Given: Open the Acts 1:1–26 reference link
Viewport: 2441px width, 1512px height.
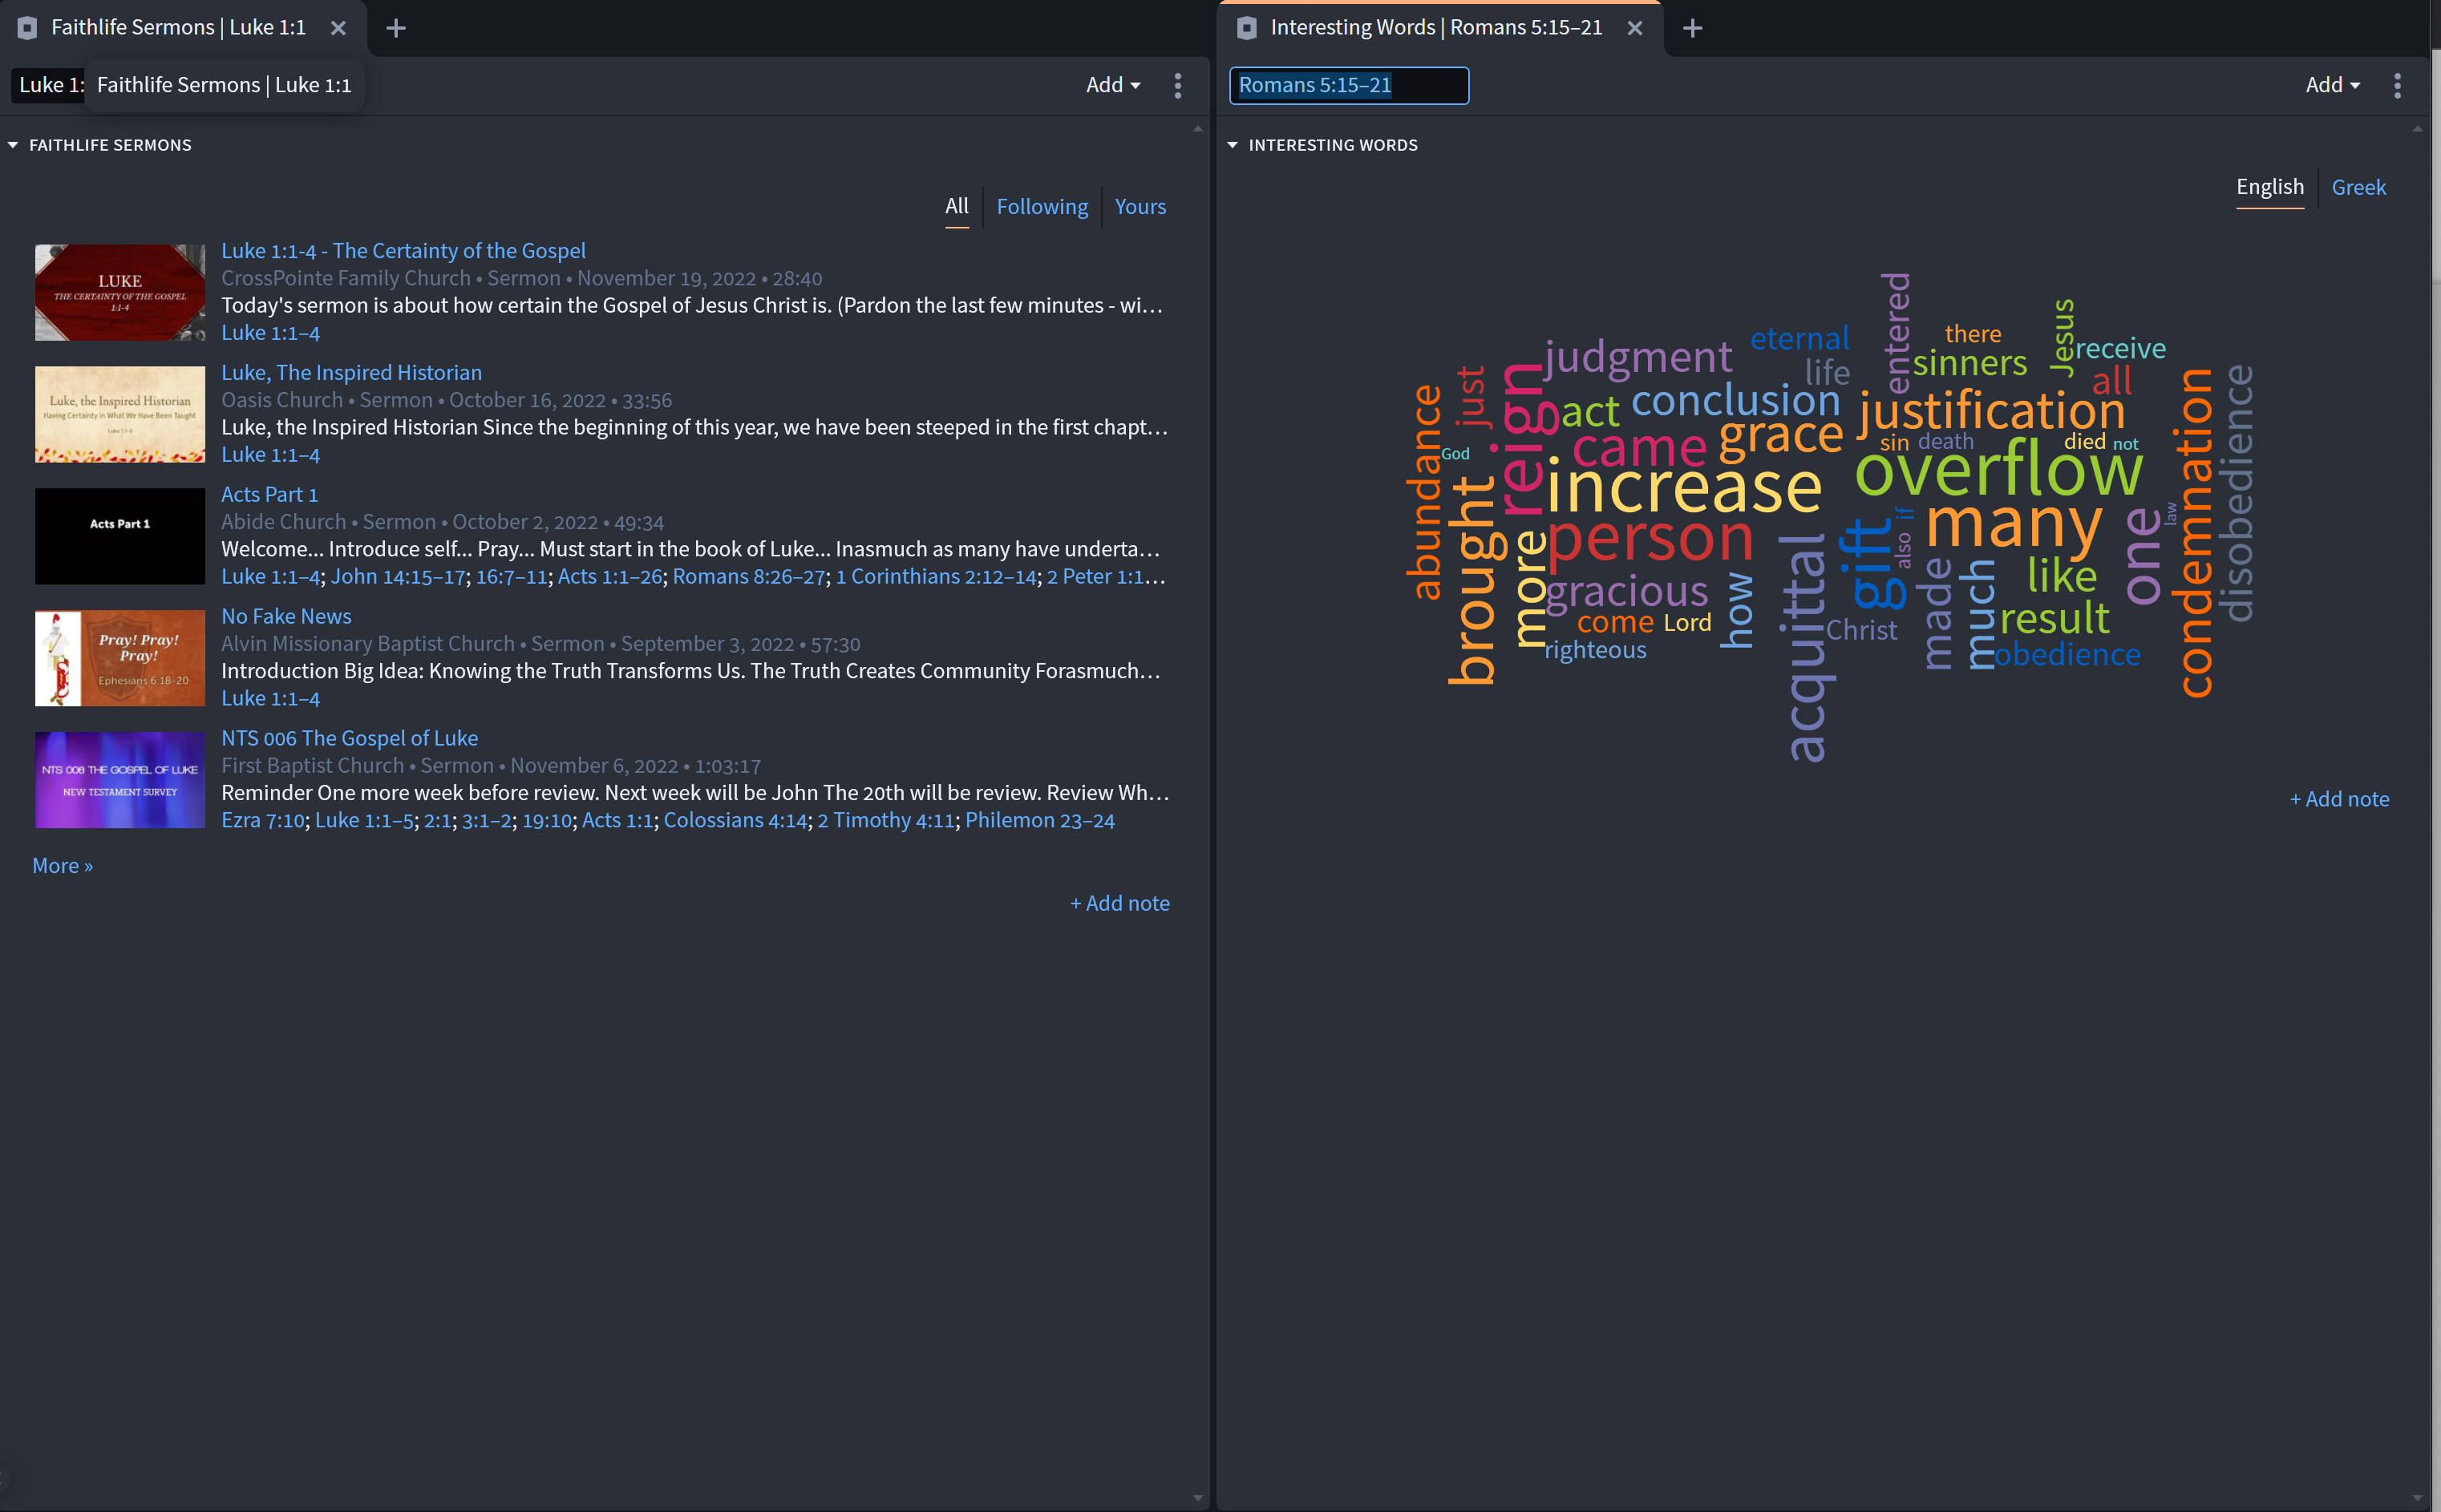Looking at the screenshot, I should pyautogui.click(x=609, y=576).
